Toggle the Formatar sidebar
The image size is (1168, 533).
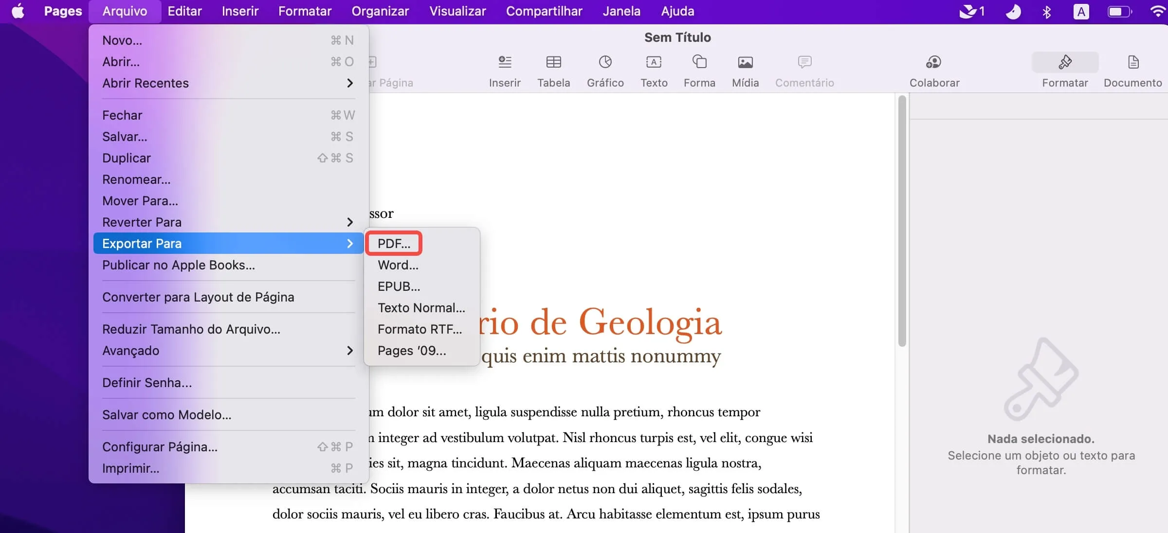[1065, 70]
